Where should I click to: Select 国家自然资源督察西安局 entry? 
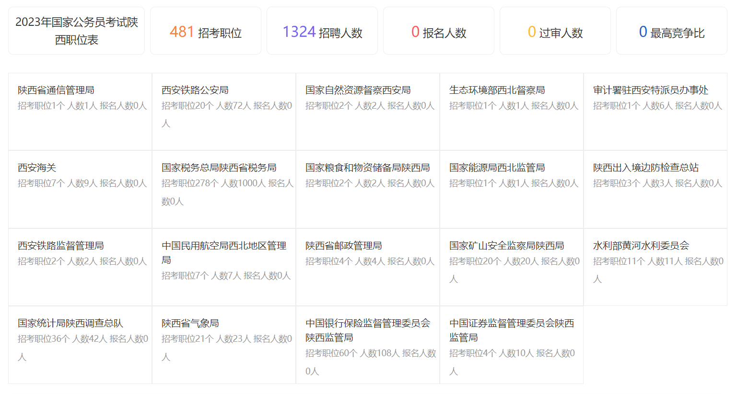point(368,112)
